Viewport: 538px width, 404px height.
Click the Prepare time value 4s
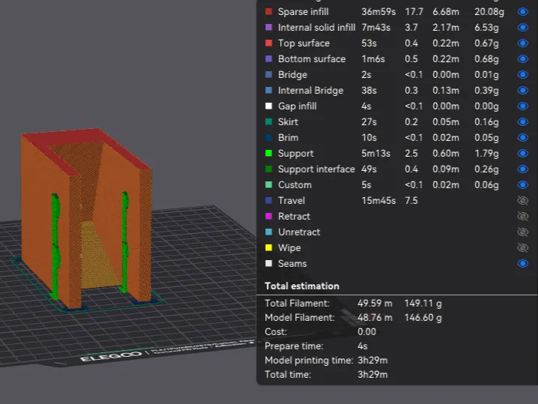point(363,346)
